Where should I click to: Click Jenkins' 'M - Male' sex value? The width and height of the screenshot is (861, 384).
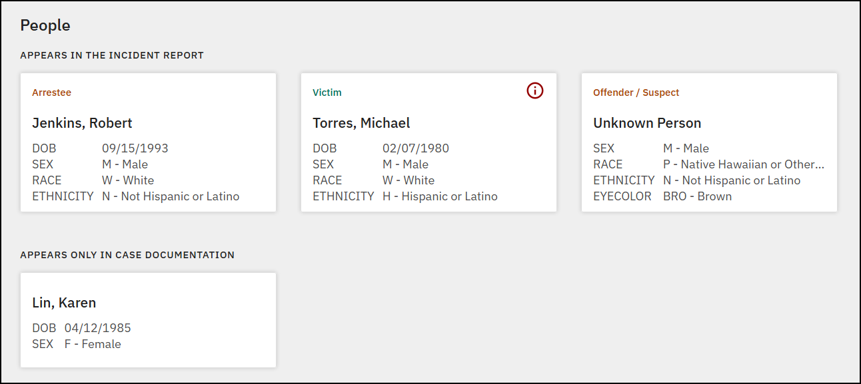[125, 164]
